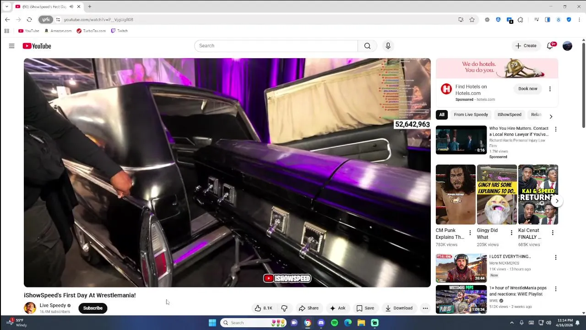This screenshot has height=330, width=586.
Task: Dislike the video with thumbs down
Action: pyautogui.click(x=284, y=308)
